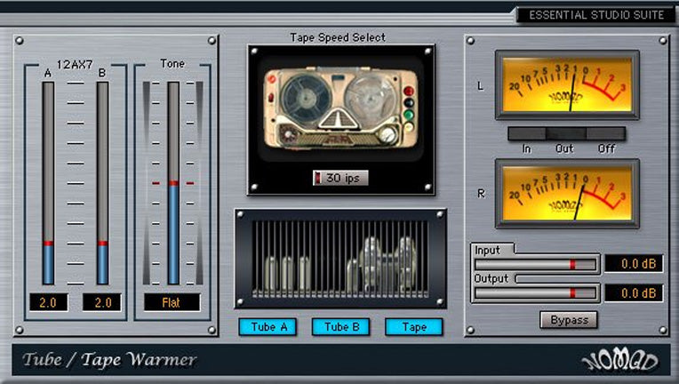Click the right channel VU meter
Viewport: 679px width, 384px height.
click(x=566, y=193)
